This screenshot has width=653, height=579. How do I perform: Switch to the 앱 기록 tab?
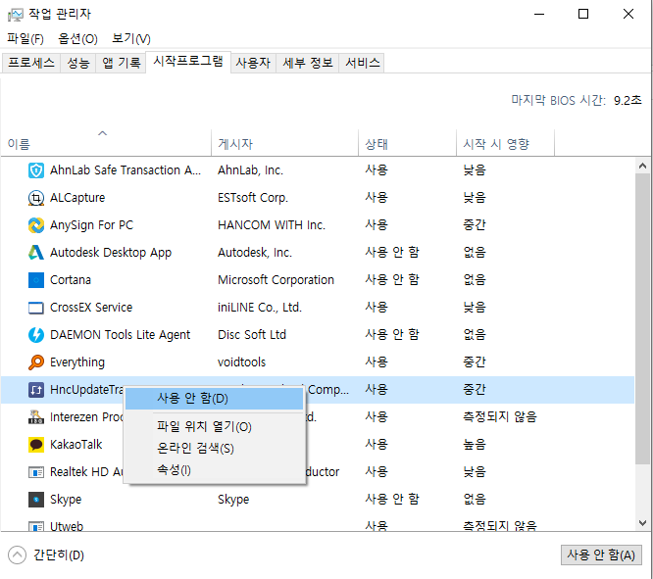tap(122, 63)
